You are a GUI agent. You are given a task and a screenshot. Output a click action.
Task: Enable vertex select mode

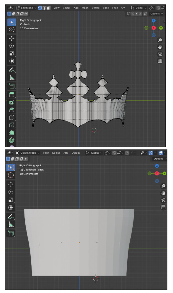40,8
